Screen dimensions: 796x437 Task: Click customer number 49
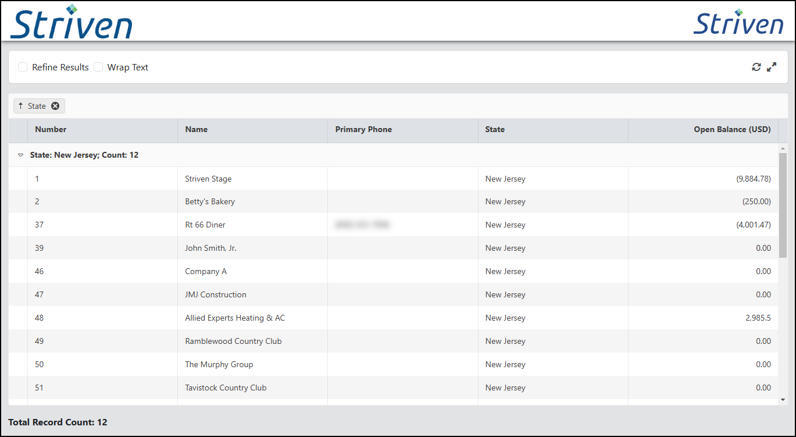(39, 341)
